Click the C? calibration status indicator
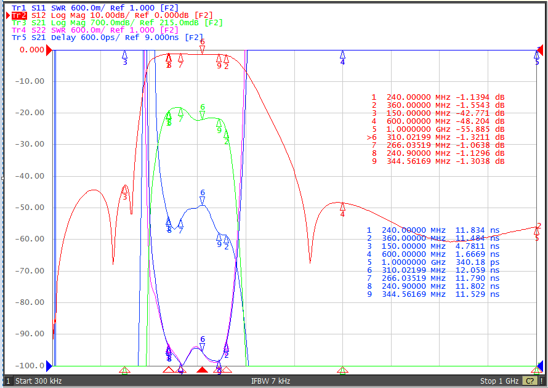This screenshot has height=388, width=548. [x=530, y=381]
